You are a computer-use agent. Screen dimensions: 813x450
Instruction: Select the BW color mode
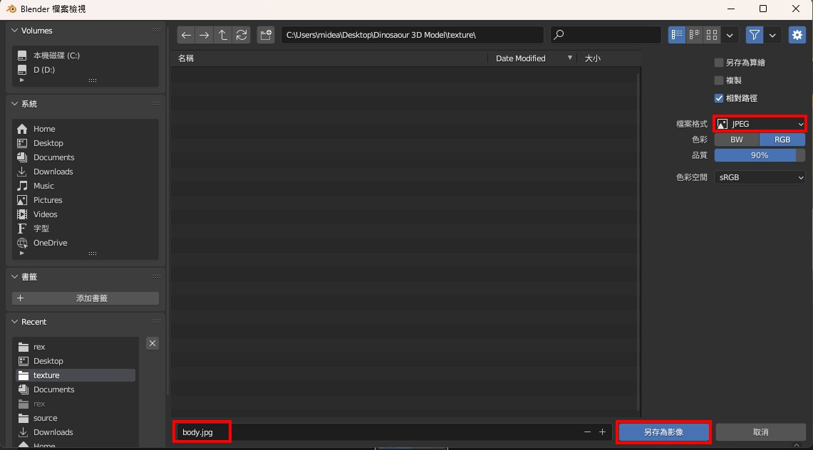(x=737, y=140)
